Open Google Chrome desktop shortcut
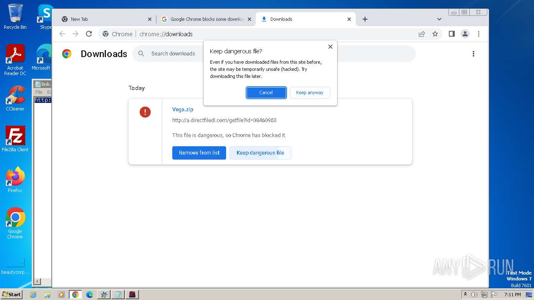Screen dimensions: 534x300 click(x=15, y=223)
